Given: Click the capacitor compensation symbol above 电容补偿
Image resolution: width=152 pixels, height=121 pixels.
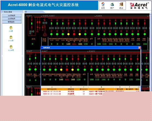Looking at the screenshot, I should 45,35.
